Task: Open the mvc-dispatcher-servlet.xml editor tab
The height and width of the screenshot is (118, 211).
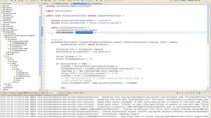Action: coord(61,4)
